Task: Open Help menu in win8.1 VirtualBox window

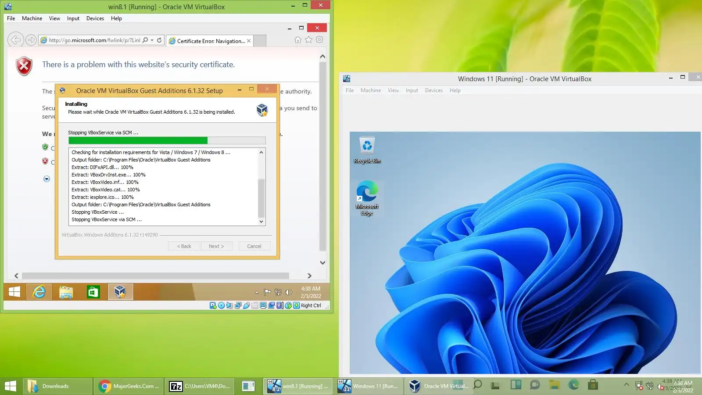Action: coord(116,18)
